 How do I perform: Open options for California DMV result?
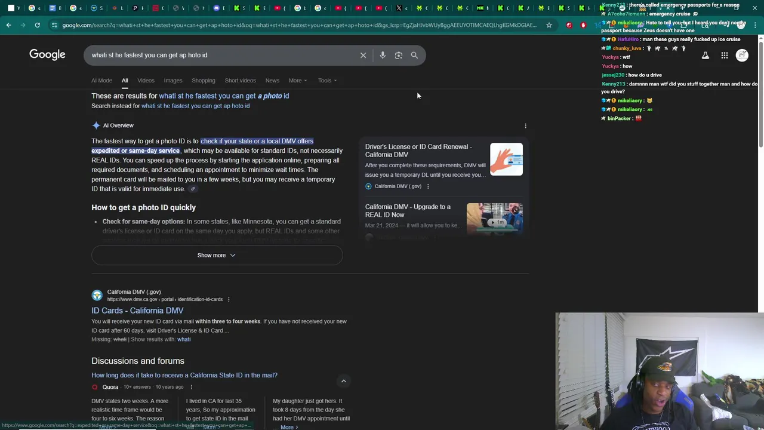click(x=229, y=299)
